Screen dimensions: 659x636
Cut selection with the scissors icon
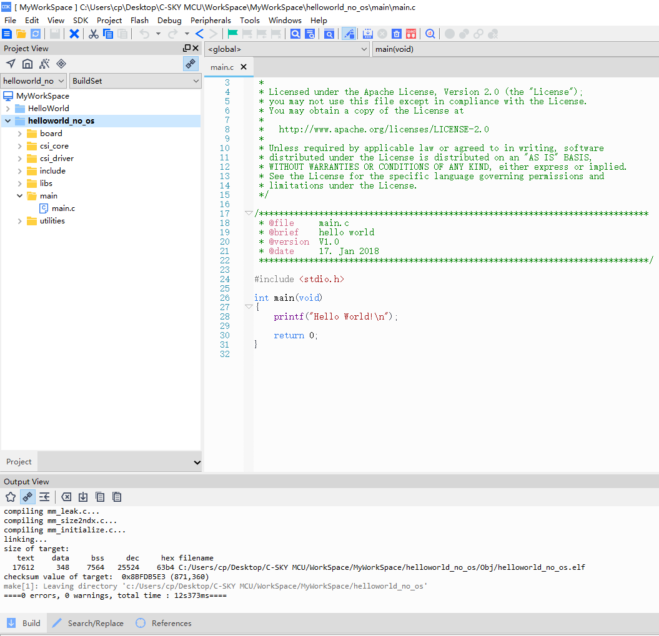tap(93, 34)
